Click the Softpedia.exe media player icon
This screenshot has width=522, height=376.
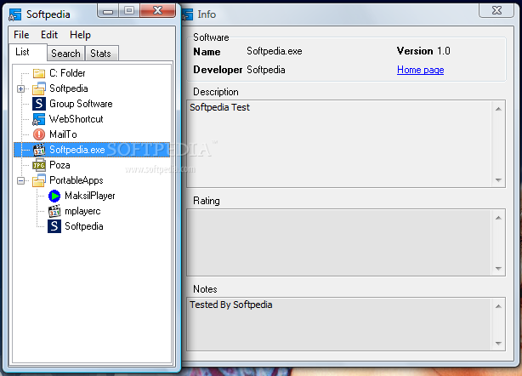(x=39, y=150)
